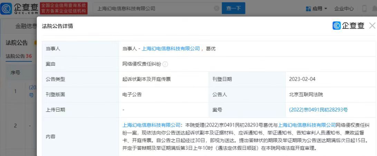Open case number (2022)京0491民初28293号 link
The width and height of the screenshot is (377, 156).
(318, 110)
